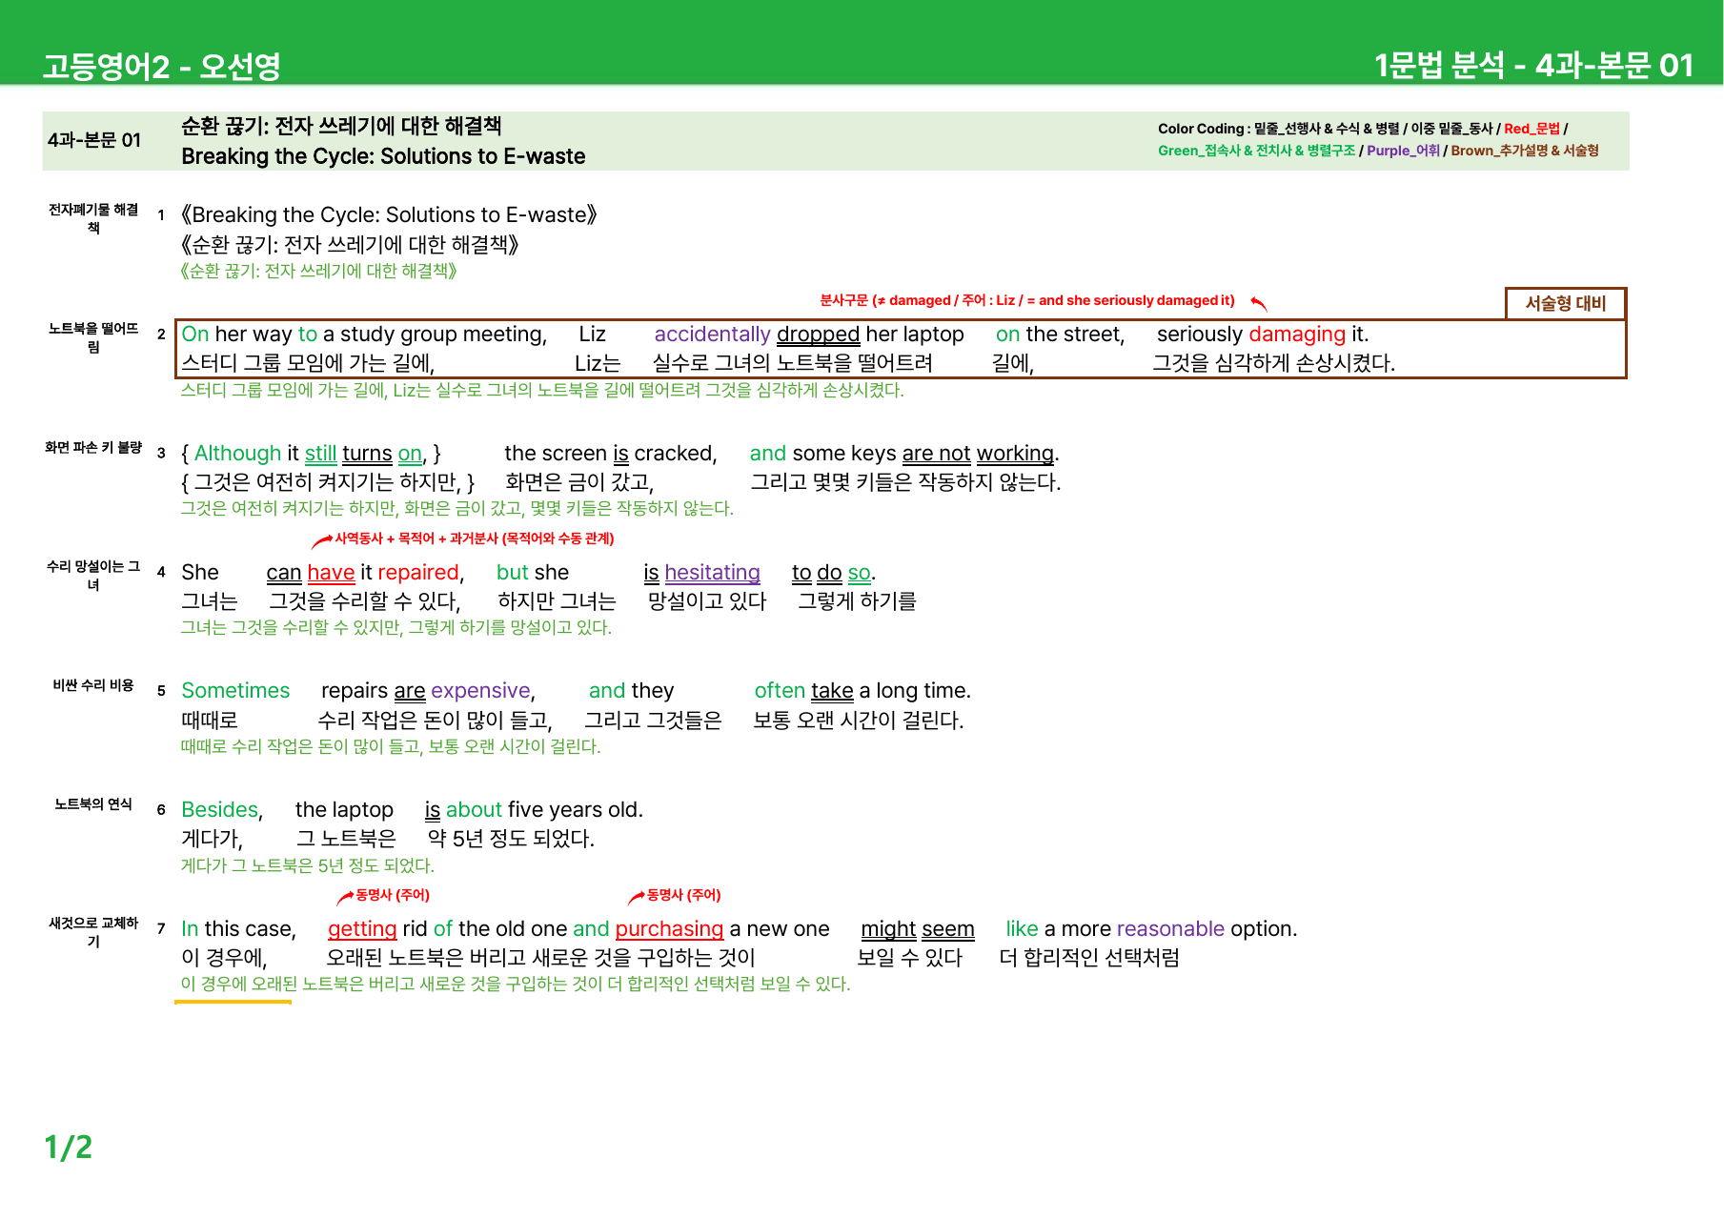Click the red note '사역동사 + 목적어 + 과거분사'
Viewport: 1724px width, 1219px height.
pyautogui.click(x=474, y=538)
